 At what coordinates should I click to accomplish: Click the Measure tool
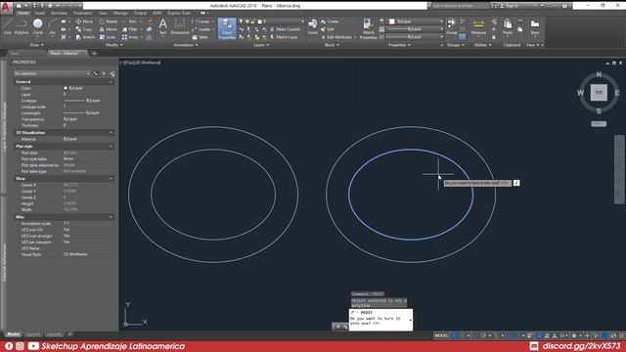pyautogui.click(x=478, y=27)
